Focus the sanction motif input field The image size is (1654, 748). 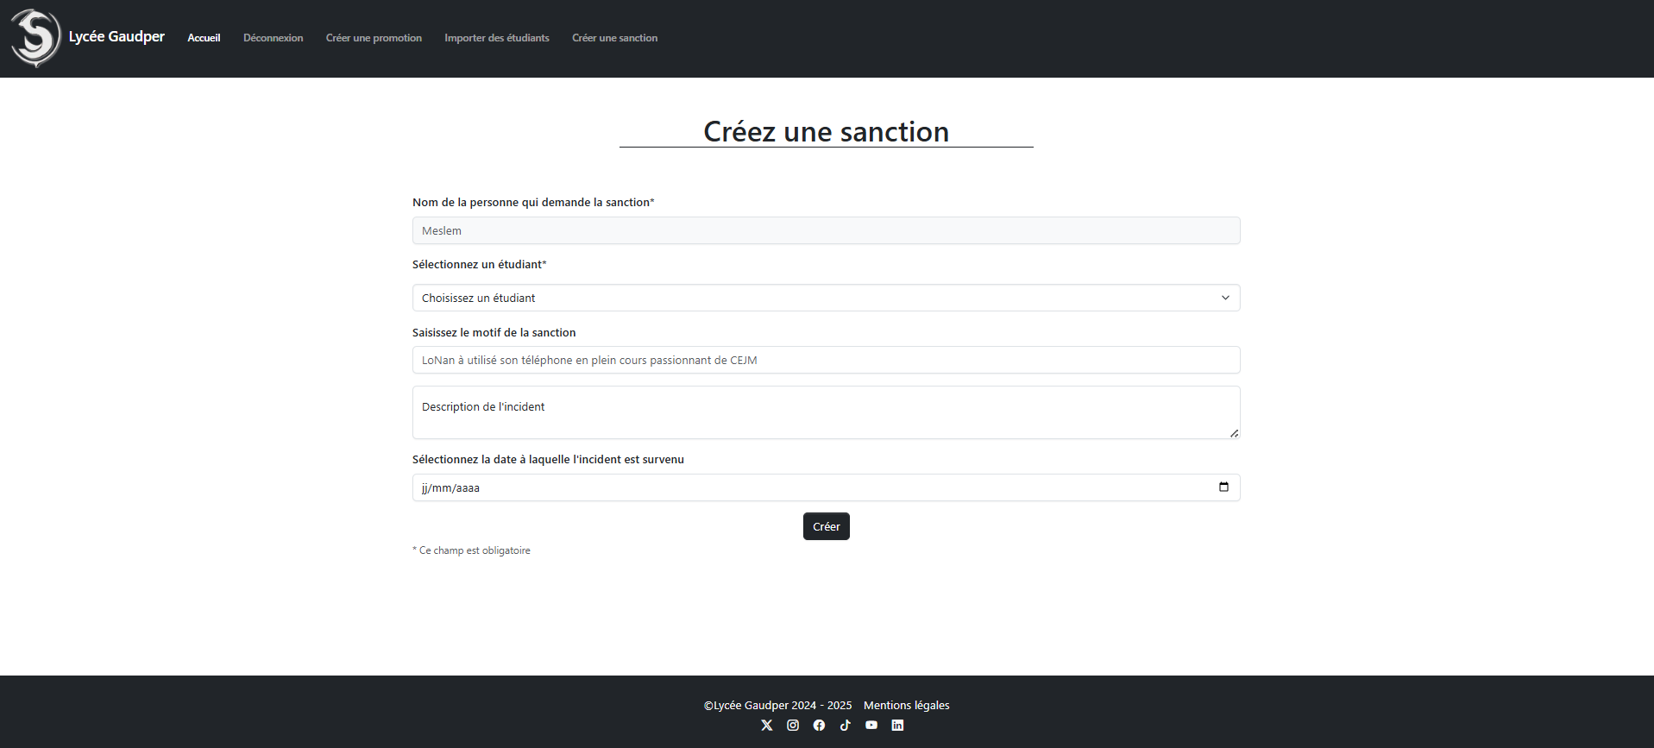826,360
